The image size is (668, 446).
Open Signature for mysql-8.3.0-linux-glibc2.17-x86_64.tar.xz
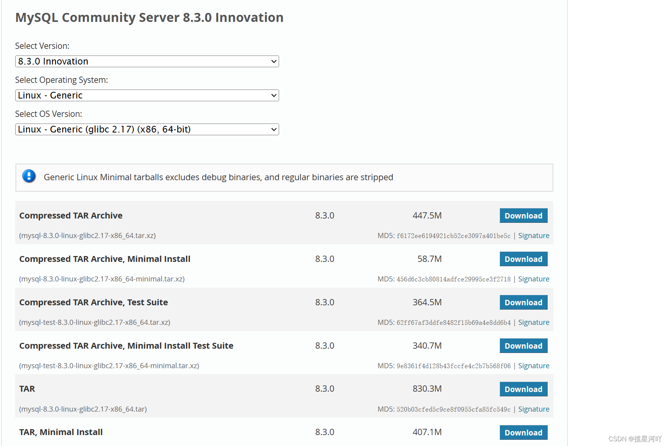click(534, 236)
